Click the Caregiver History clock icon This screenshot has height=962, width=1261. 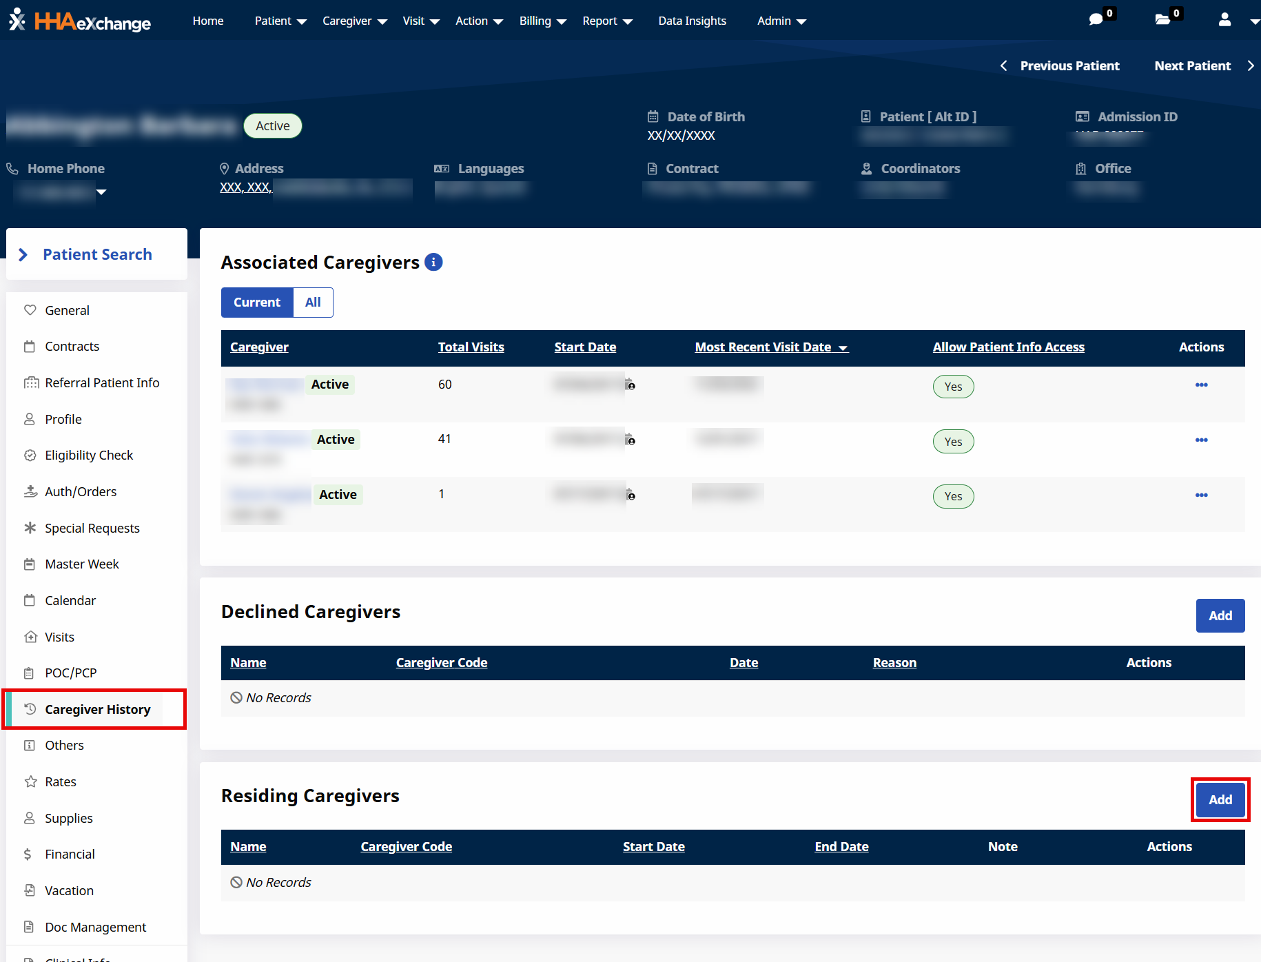[30, 708]
